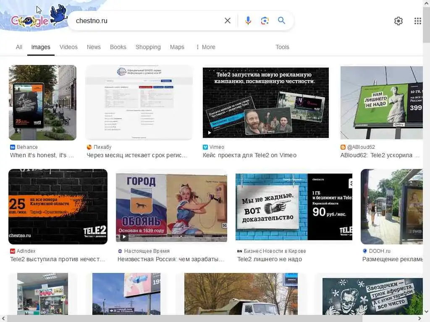This screenshot has height=322, width=430.
Task: Open the DOOH.ru street ad thumbnail
Action: 392,206
